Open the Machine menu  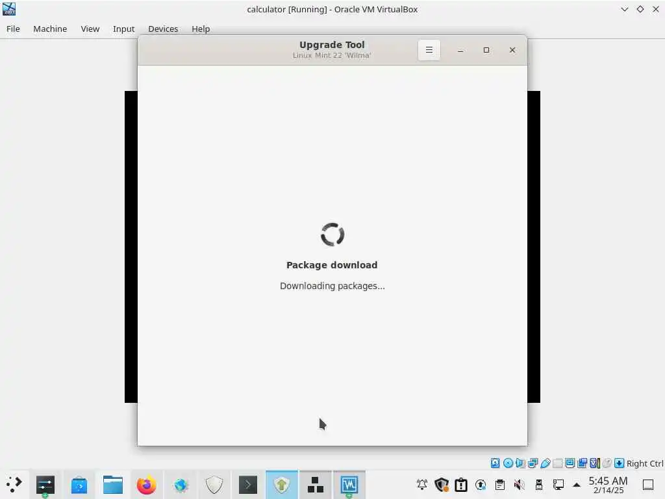50,29
